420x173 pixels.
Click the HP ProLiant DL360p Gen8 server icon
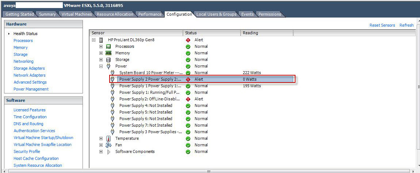click(x=101, y=40)
